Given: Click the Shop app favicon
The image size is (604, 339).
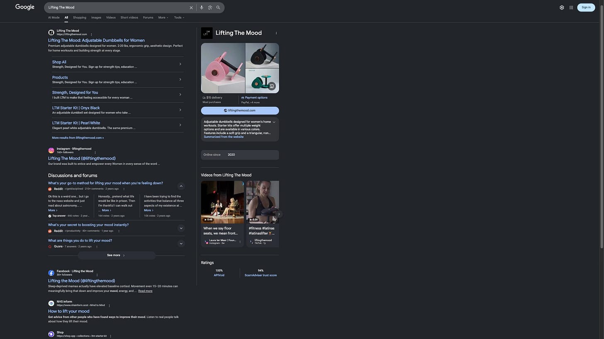Looking at the screenshot, I should click(51, 334).
